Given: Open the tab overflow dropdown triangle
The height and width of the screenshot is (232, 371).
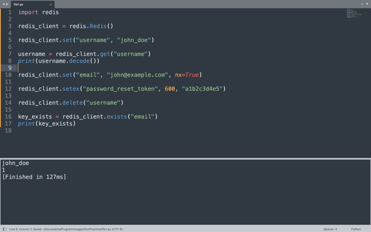Looking at the screenshot, I should (367, 4).
